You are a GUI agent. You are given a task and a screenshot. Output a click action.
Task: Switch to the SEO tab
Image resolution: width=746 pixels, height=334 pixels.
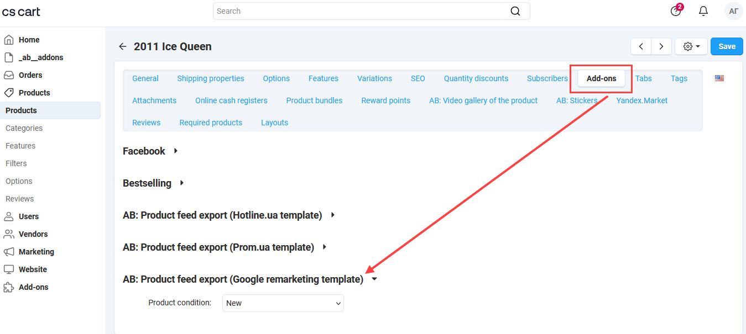click(x=418, y=78)
